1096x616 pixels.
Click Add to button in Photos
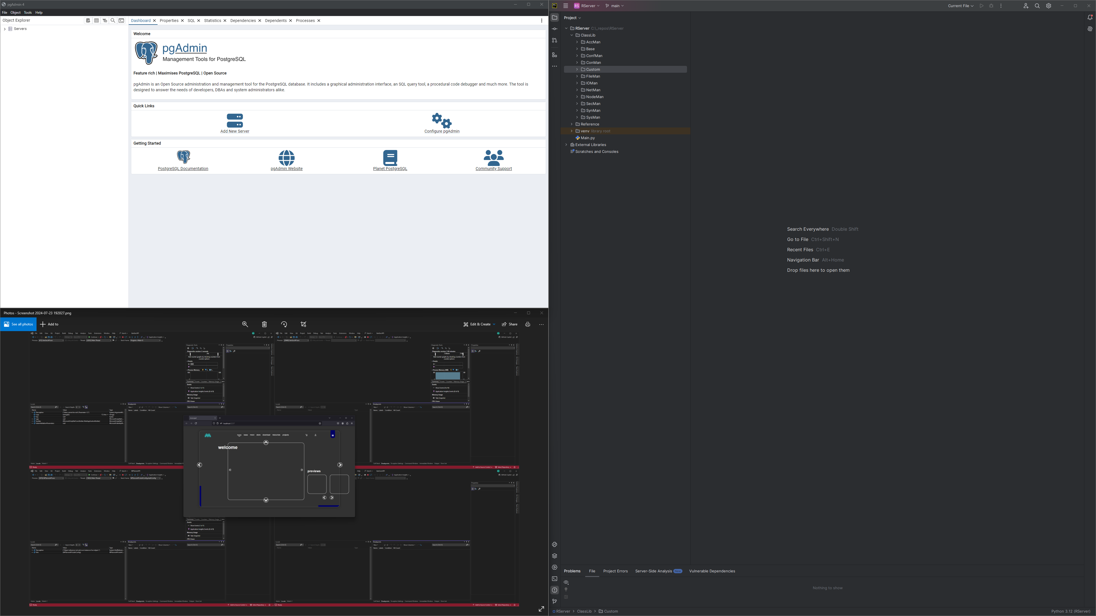(x=49, y=324)
